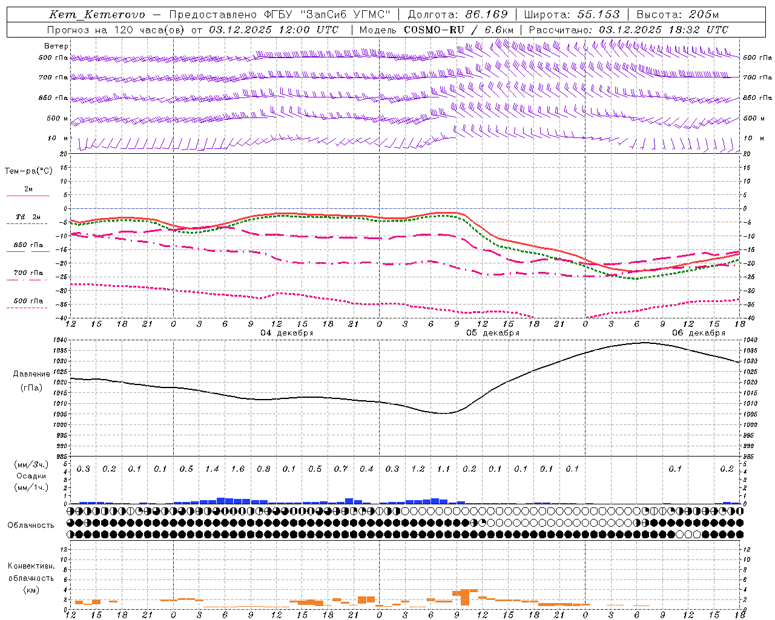Click the 0.8 precipitation value
775x620 pixels.
coord(263,469)
